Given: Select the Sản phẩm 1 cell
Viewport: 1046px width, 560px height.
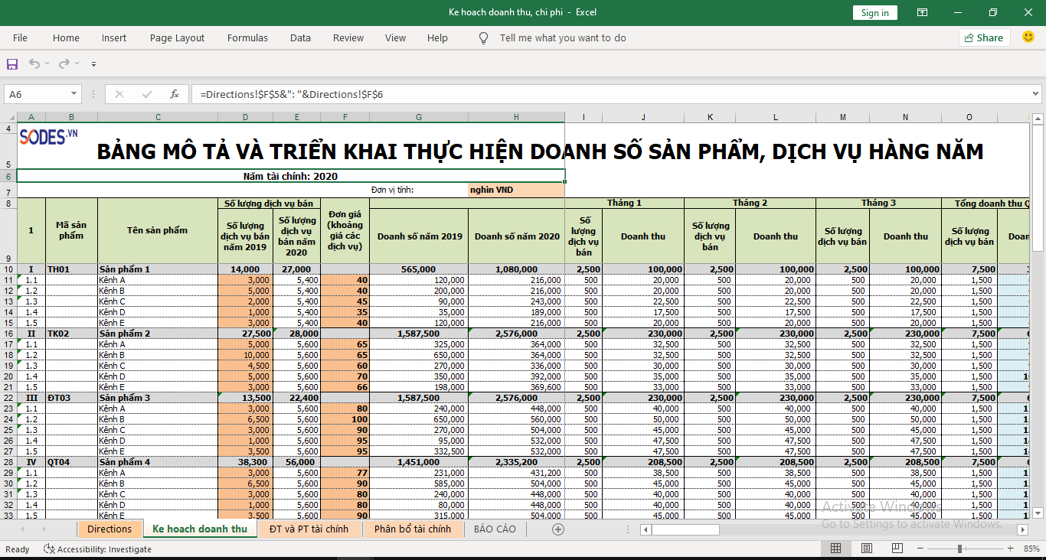Looking at the screenshot, I should (x=157, y=269).
